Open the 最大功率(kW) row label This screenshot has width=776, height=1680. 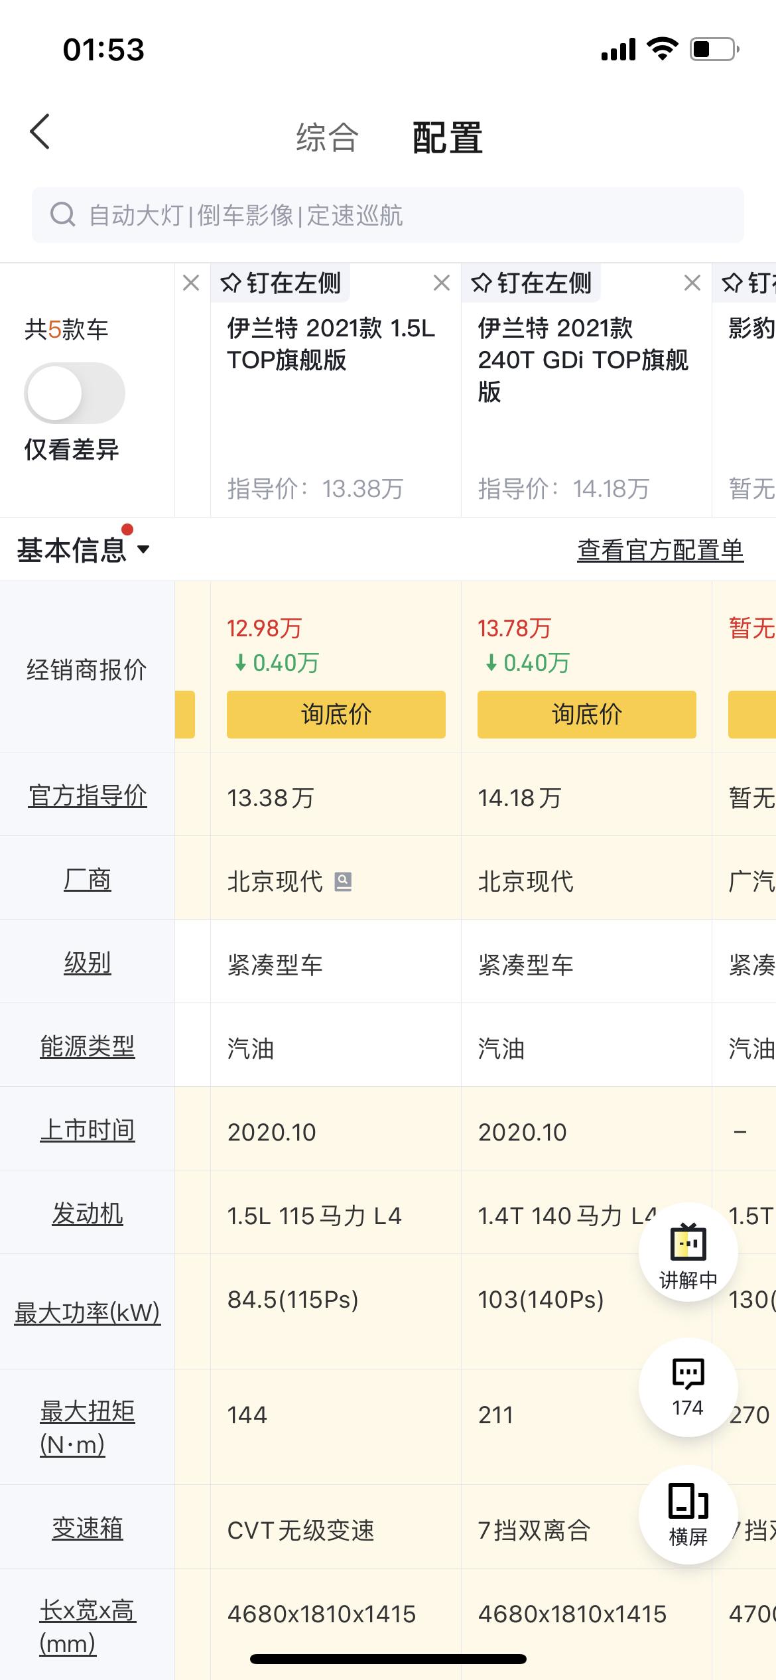click(88, 1313)
